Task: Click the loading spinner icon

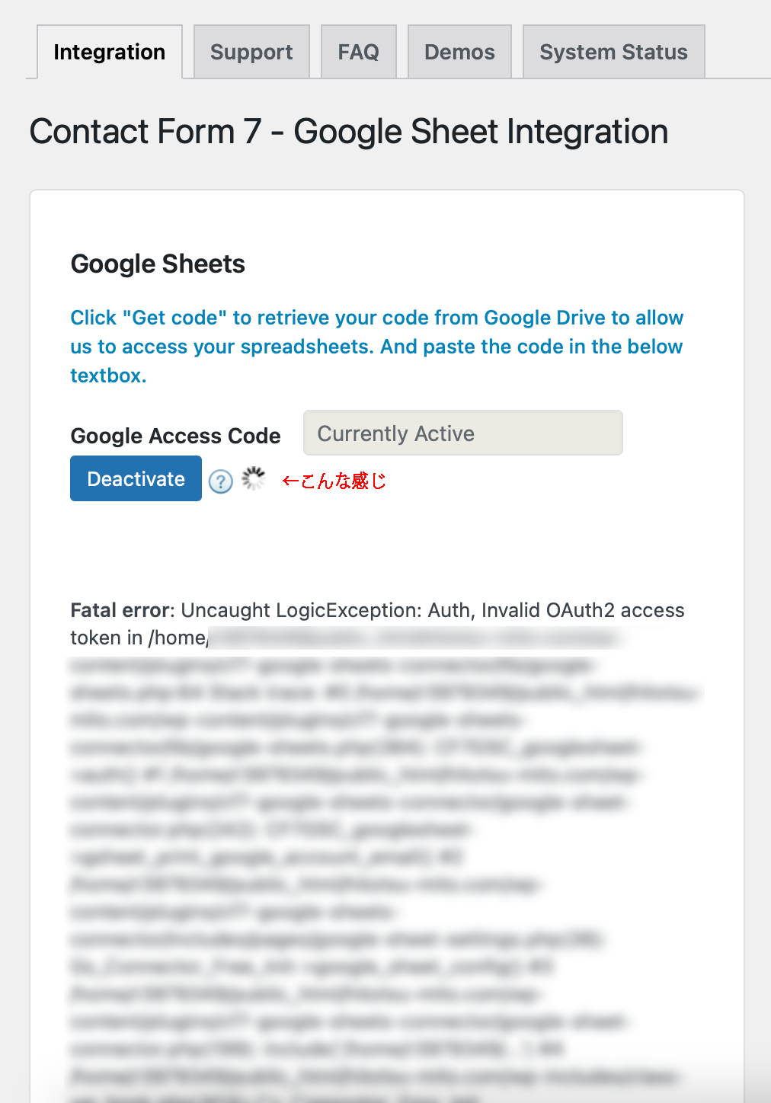Action: (x=254, y=479)
